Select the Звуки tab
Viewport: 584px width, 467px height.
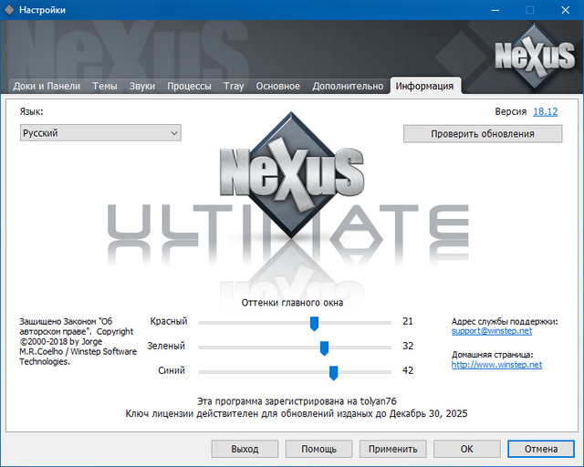[142, 87]
